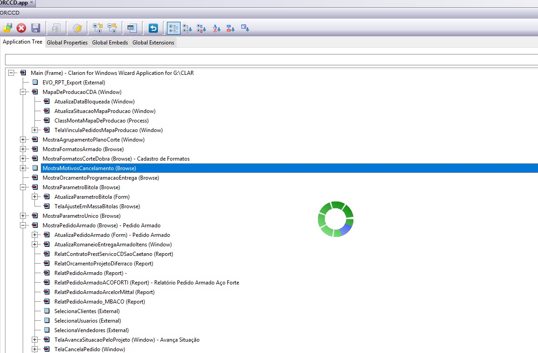This screenshot has width=538, height=353.
Task: Click the blue undo arrow icon
Action: [153, 28]
